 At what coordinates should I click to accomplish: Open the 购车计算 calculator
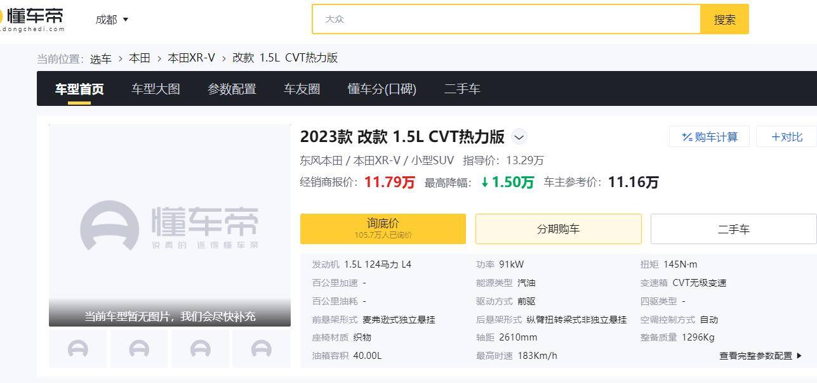709,136
